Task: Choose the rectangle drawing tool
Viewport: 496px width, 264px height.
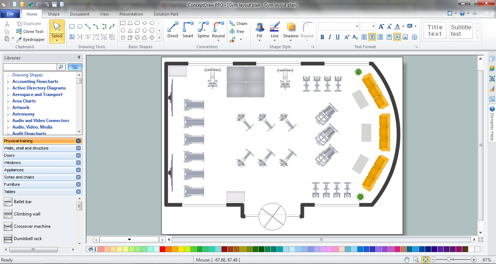Action: 72,26
